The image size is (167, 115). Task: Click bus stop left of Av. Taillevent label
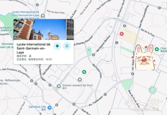[x=74, y=104]
